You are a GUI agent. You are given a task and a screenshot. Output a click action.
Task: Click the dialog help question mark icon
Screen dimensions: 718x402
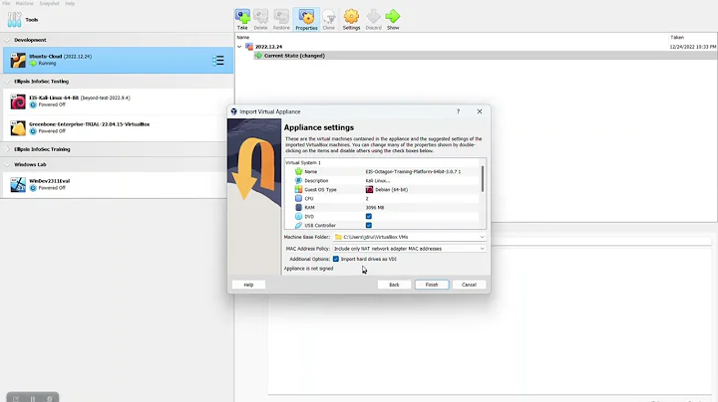click(x=458, y=111)
